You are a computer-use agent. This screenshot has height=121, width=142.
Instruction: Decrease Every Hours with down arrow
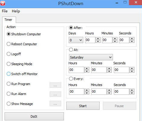[x=87, y=93]
